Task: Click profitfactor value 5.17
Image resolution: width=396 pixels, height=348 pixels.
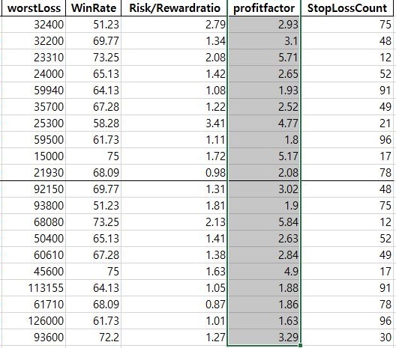Action: 264,156
